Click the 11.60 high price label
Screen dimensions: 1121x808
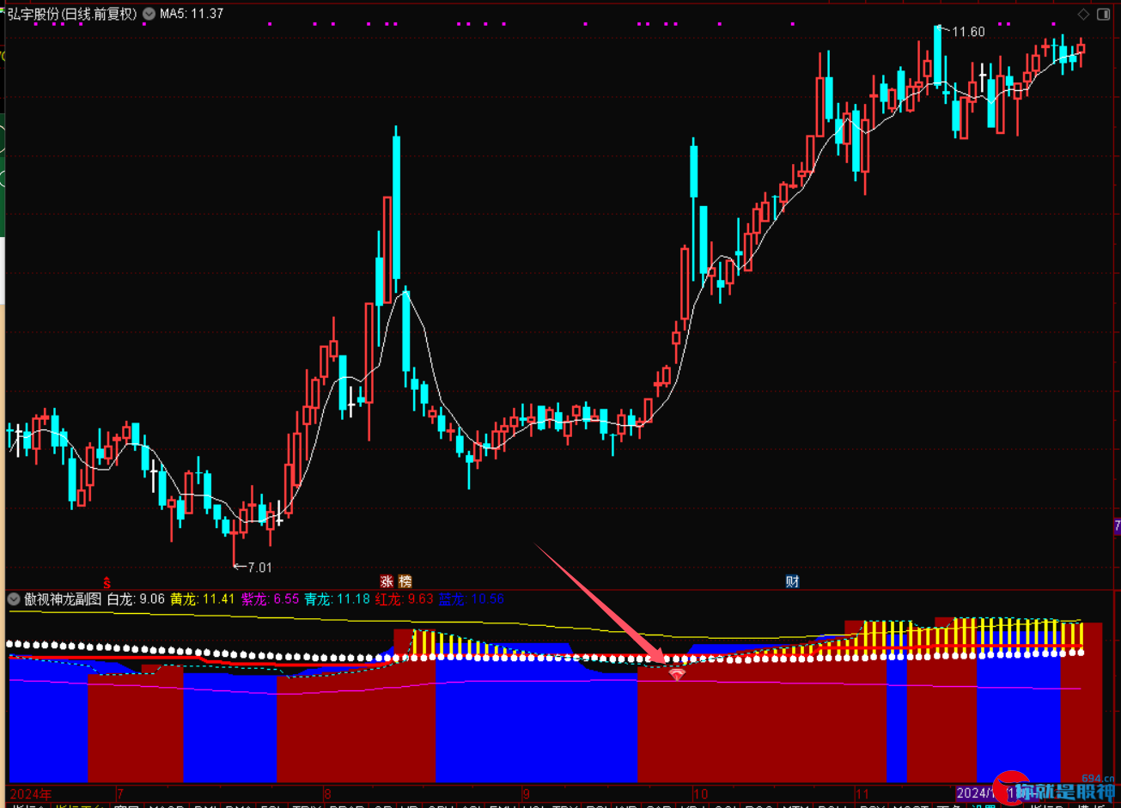pyautogui.click(x=968, y=32)
